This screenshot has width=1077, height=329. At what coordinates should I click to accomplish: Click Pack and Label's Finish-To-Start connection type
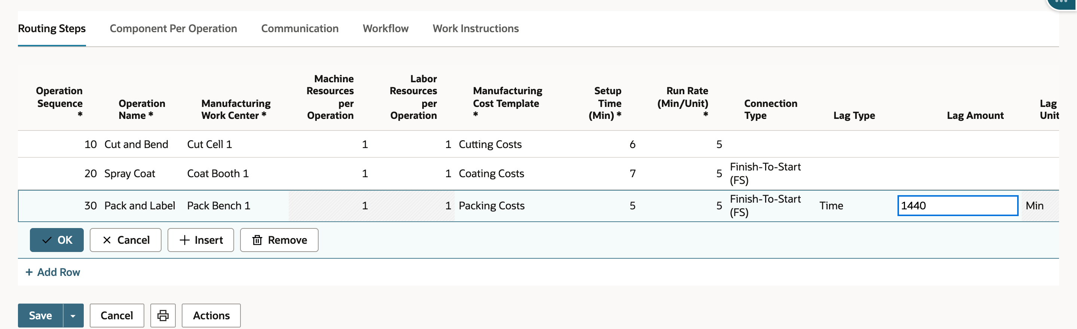click(765, 206)
